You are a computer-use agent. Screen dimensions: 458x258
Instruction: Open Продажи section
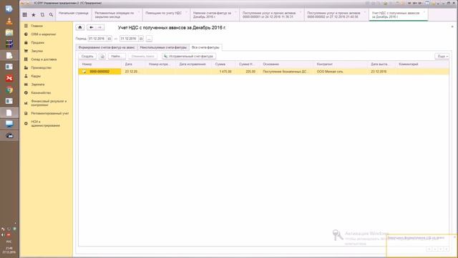point(37,43)
